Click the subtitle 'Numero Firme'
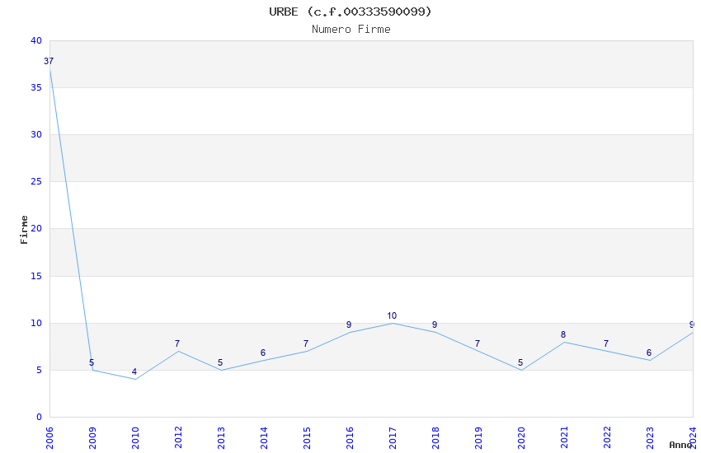This screenshot has height=453, width=701. click(351, 30)
